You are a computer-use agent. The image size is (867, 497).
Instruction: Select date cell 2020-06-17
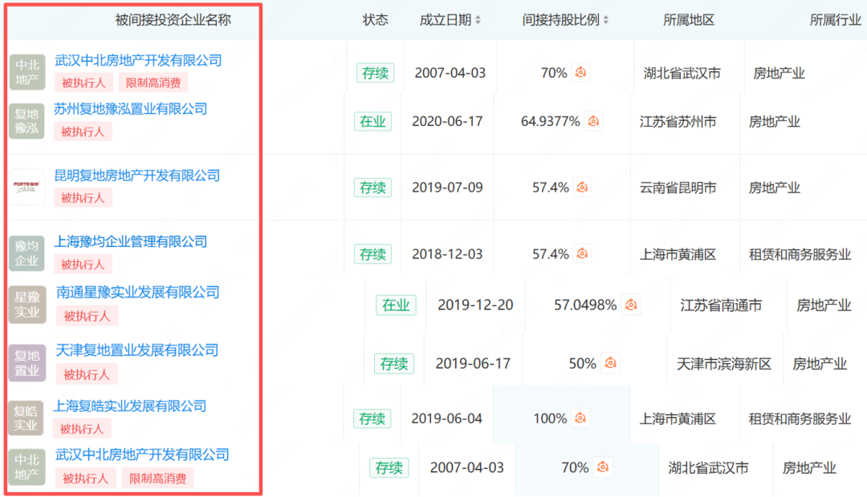[x=447, y=121]
